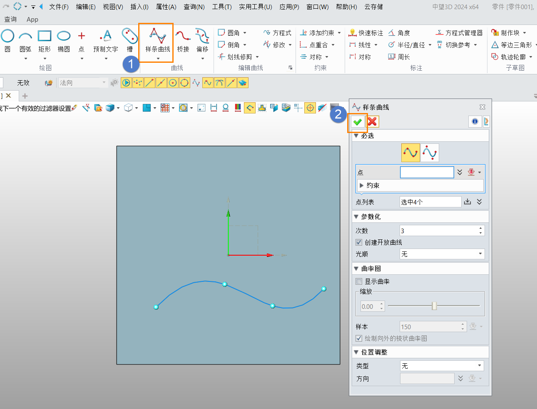Click the 角度 angle dimension tool
This screenshot has height=409, width=537.
(399, 33)
